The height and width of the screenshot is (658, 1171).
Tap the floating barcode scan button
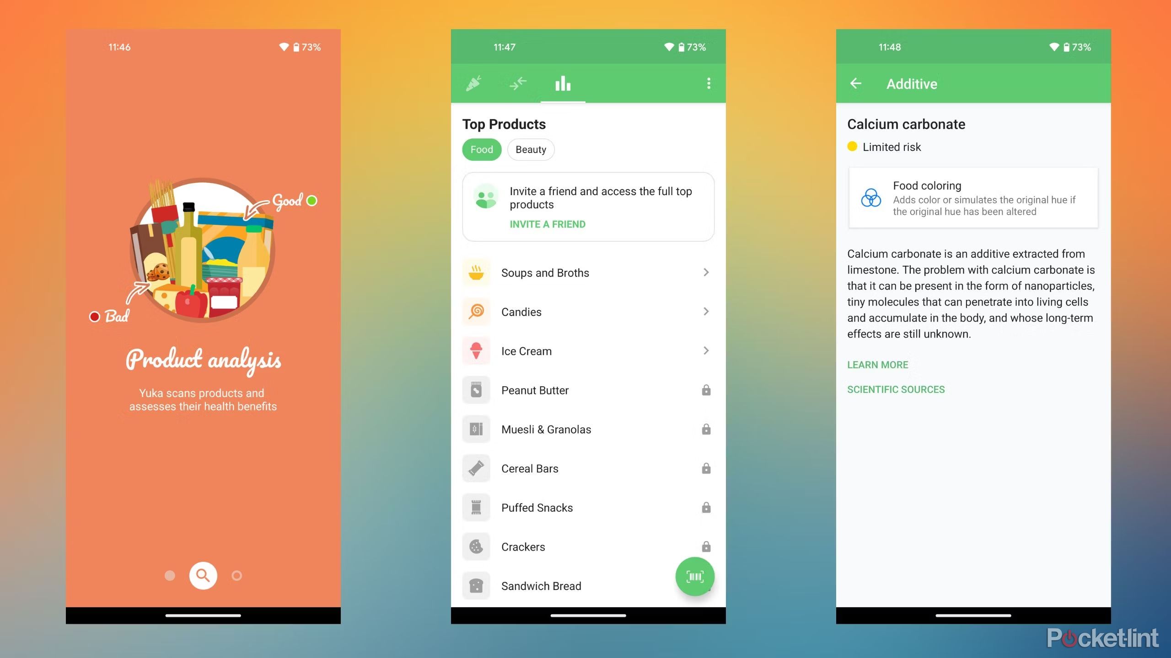coord(693,576)
